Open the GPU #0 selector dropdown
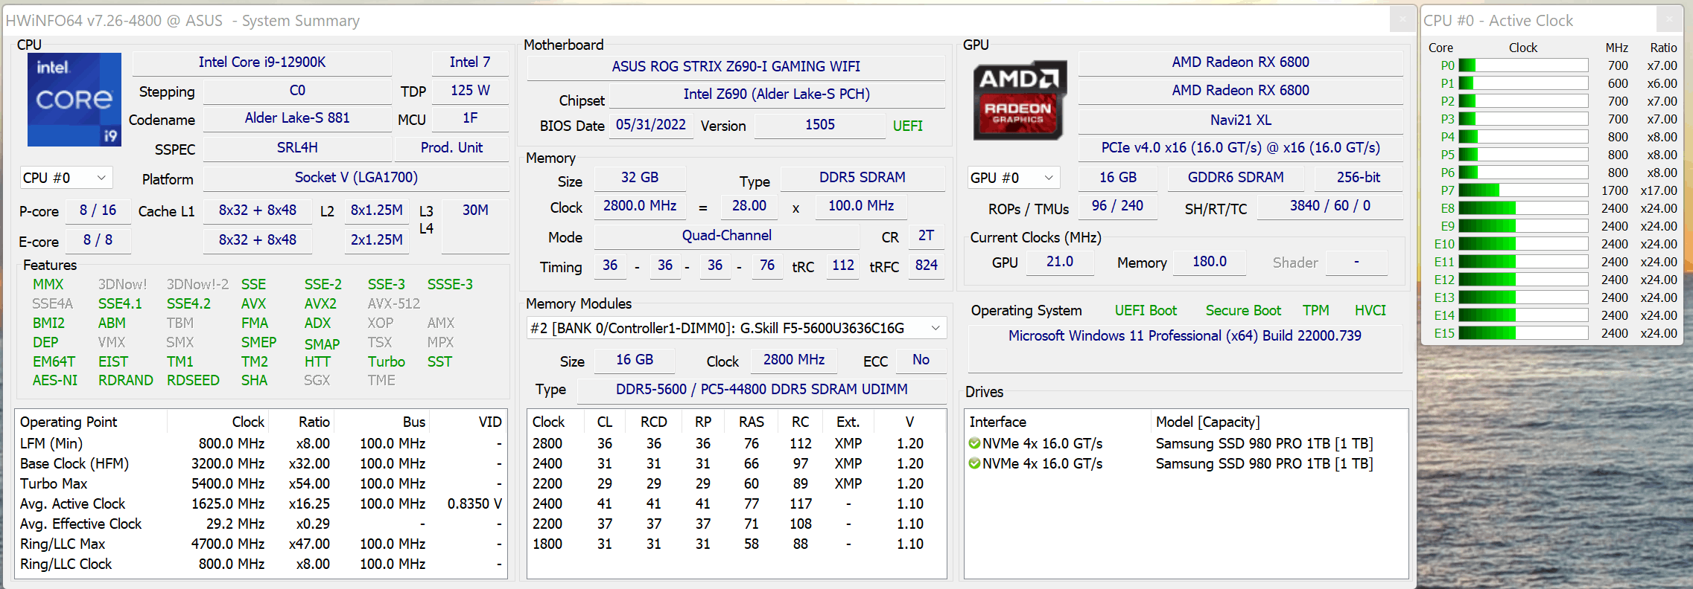The height and width of the screenshot is (589, 1693). (x=1014, y=178)
